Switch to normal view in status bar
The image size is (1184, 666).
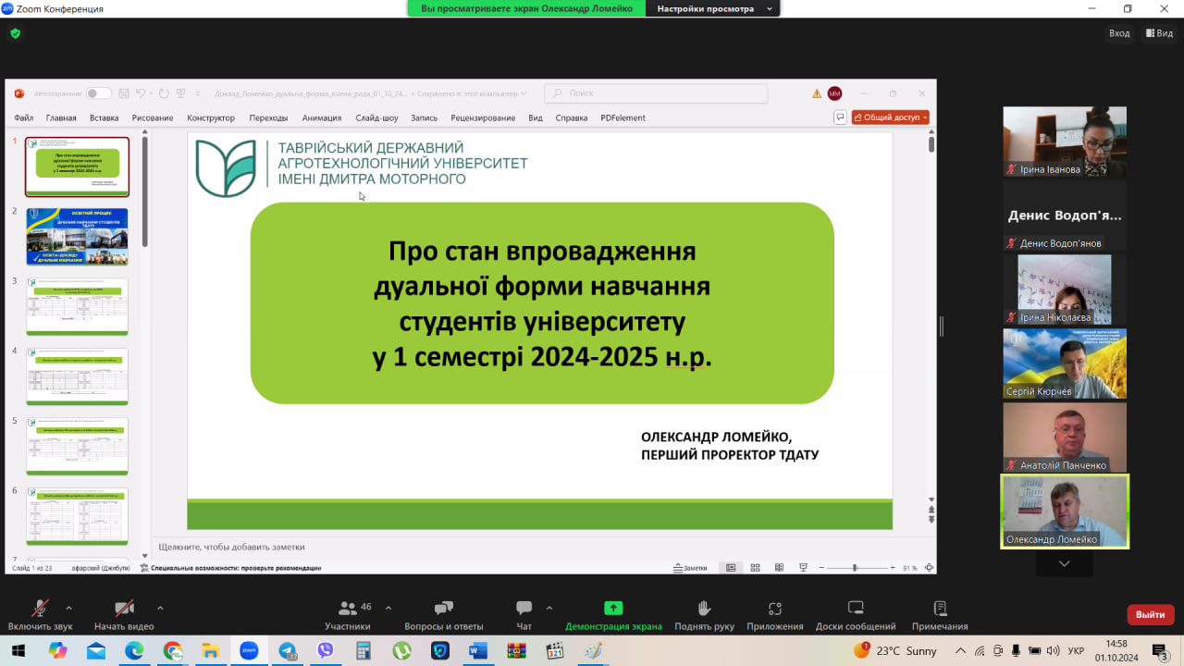(731, 568)
